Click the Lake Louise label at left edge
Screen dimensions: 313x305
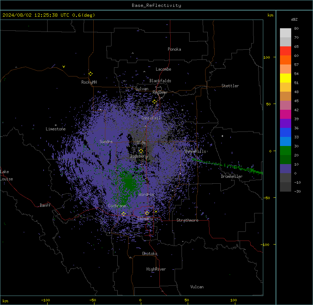pos(7,175)
